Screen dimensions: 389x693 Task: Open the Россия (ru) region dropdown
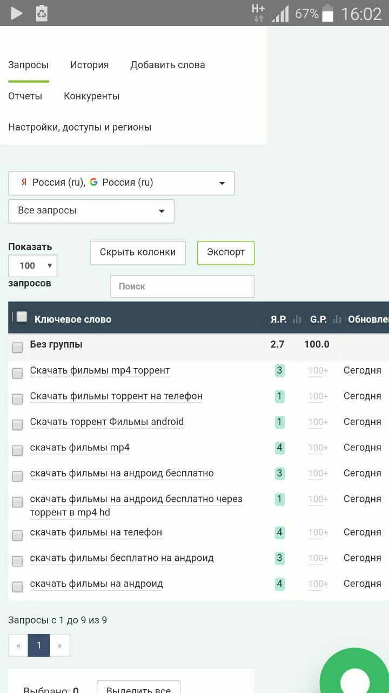[x=122, y=183]
